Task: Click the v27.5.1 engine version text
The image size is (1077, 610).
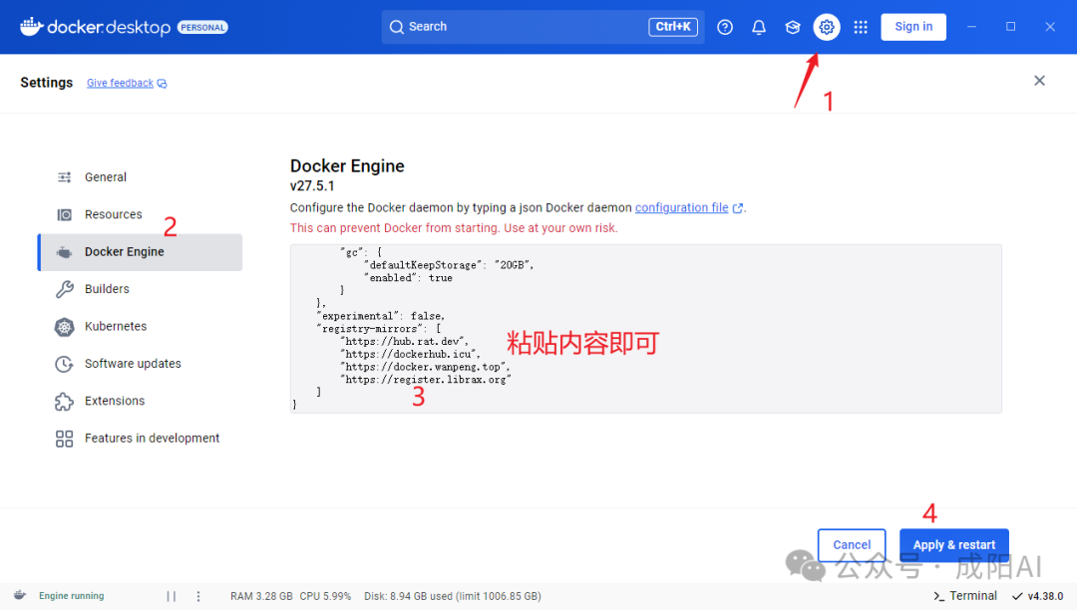Action: coord(312,186)
